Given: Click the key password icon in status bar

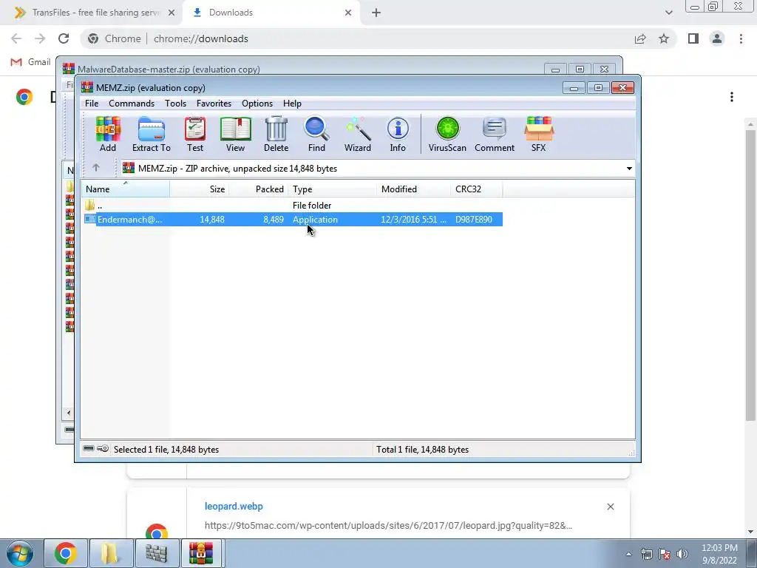Looking at the screenshot, I should pyautogui.click(x=103, y=449).
